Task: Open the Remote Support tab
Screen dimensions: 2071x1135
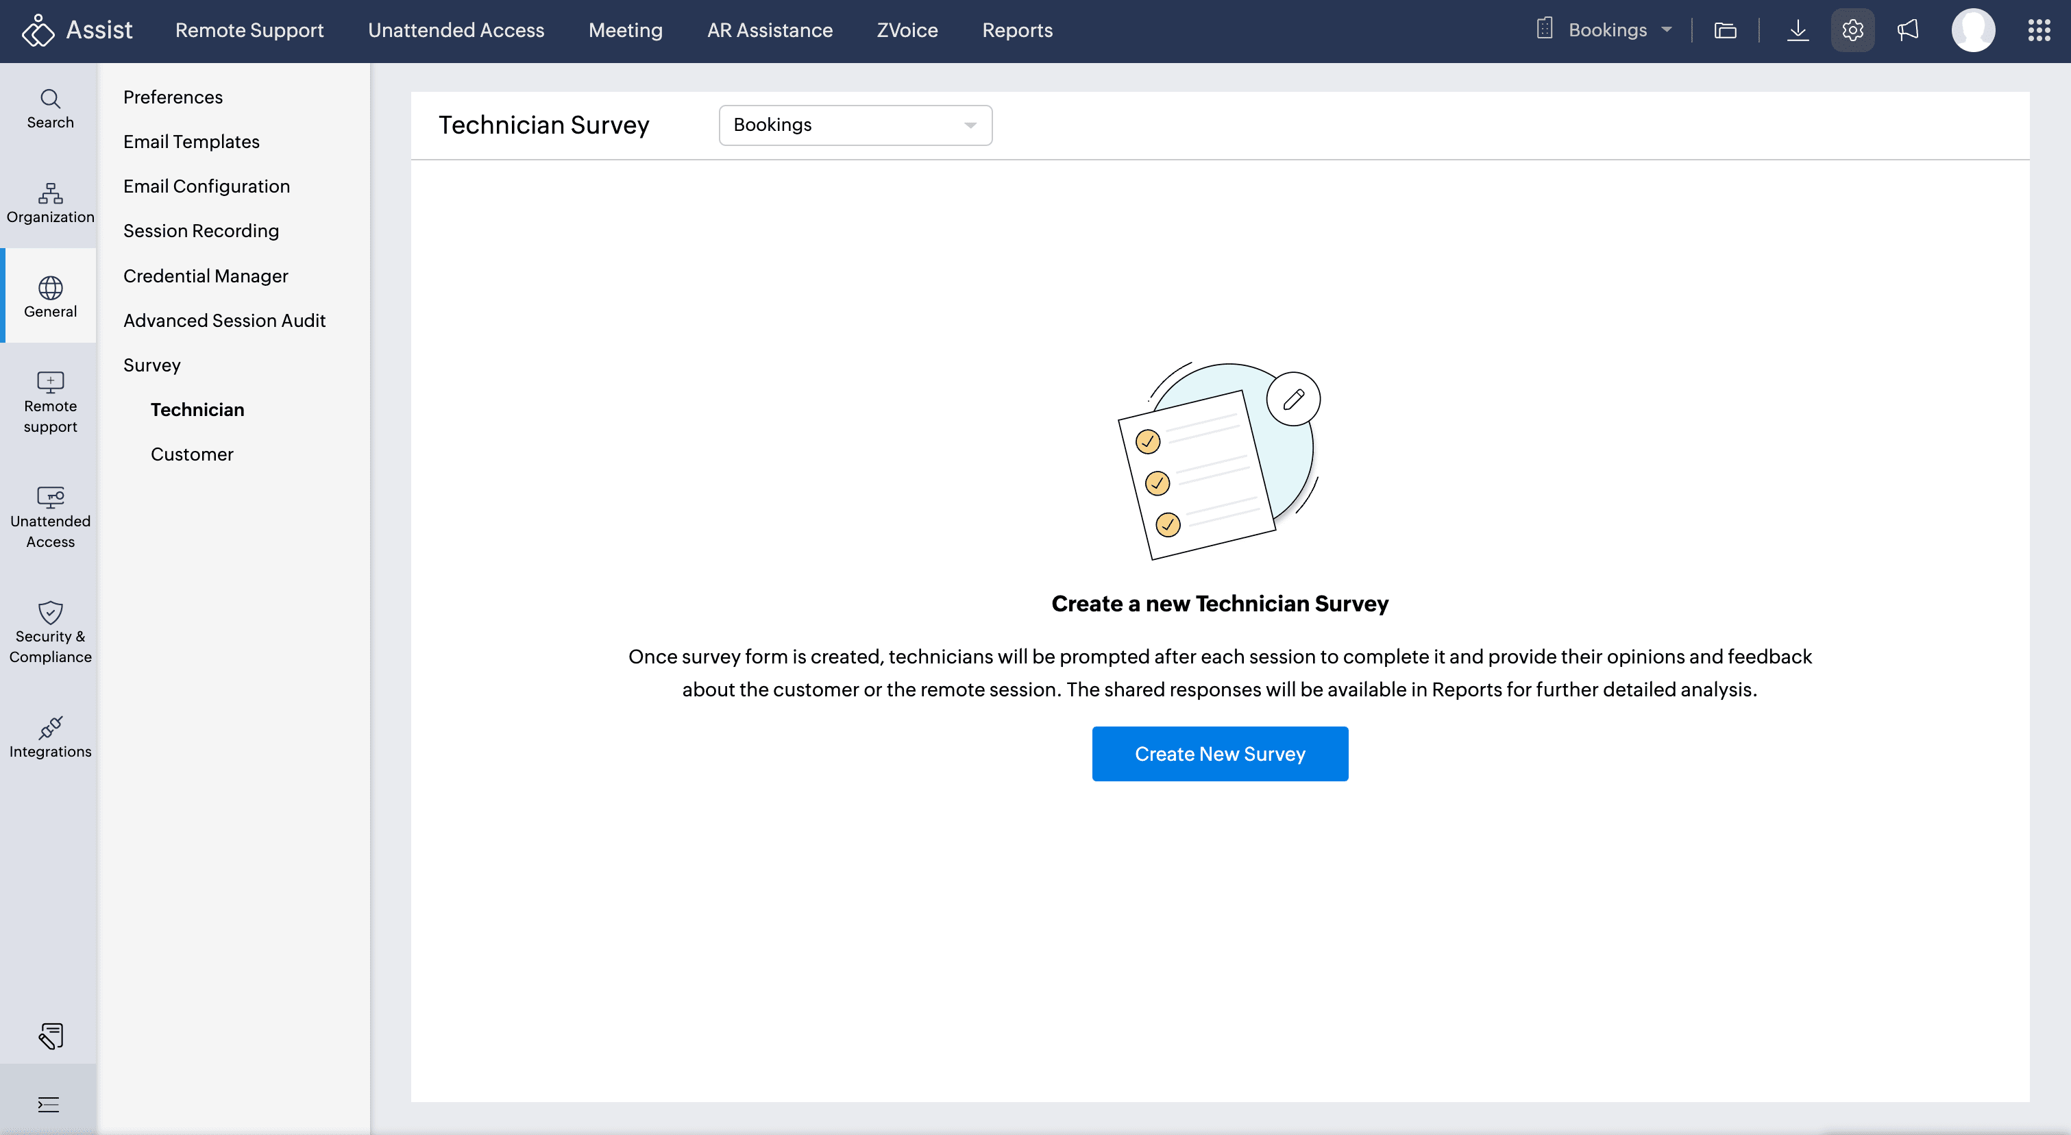Action: click(249, 31)
